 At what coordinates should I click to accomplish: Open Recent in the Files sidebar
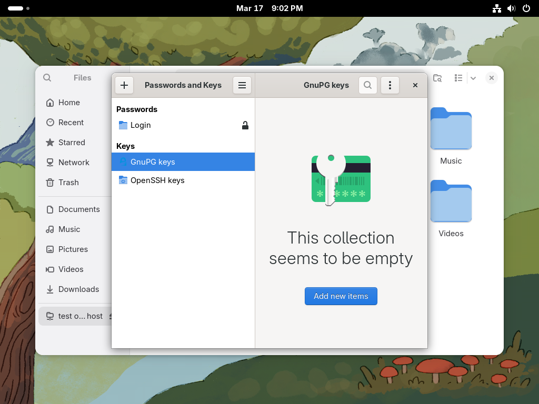(75, 123)
